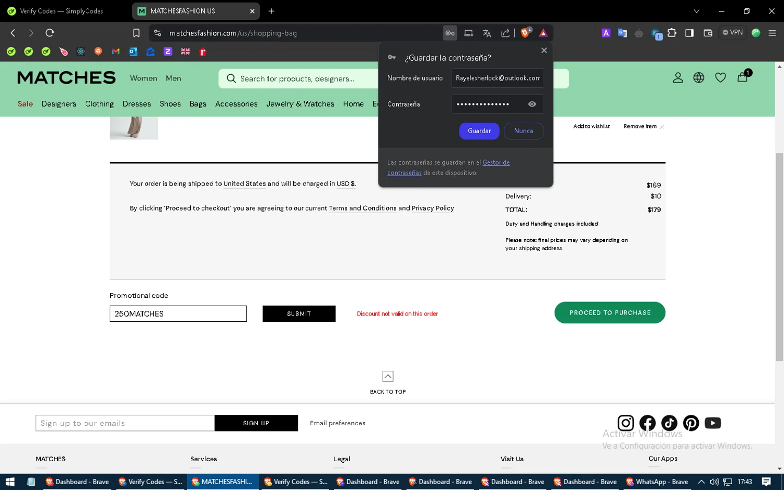The image size is (784, 490).
Task: Submit the promotional code
Action: (x=299, y=314)
